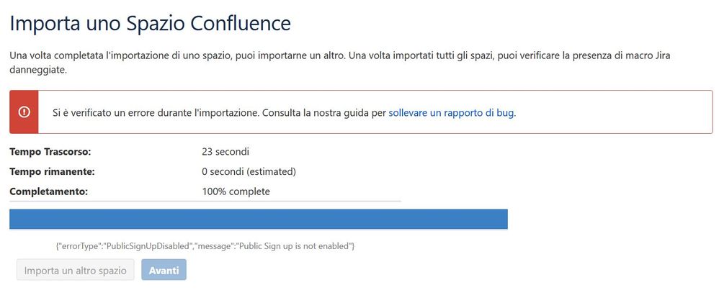Click the white area of the error banner
Image resolution: width=719 pixels, height=303 pixels.
(615, 112)
